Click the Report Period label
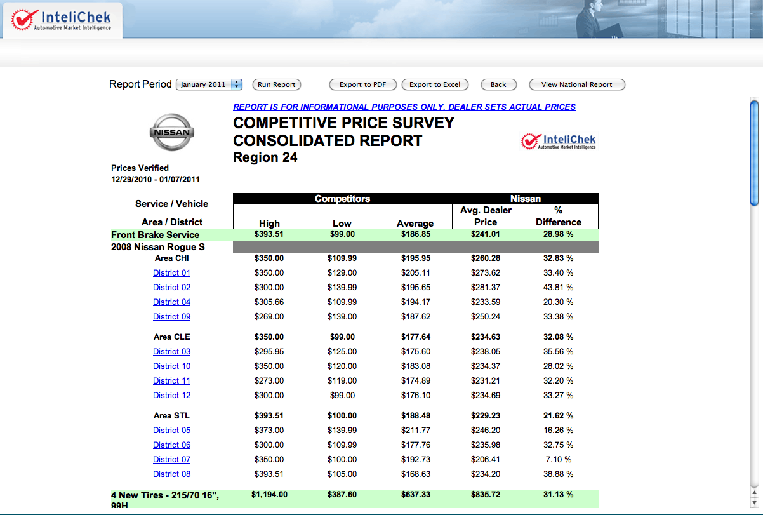Viewport: 763px width, 515px height. [x=140, y=84]
